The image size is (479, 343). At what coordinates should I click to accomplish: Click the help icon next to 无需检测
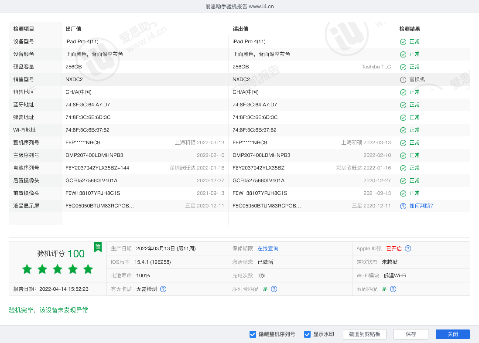pyautogui.click(x=163, y=289)
